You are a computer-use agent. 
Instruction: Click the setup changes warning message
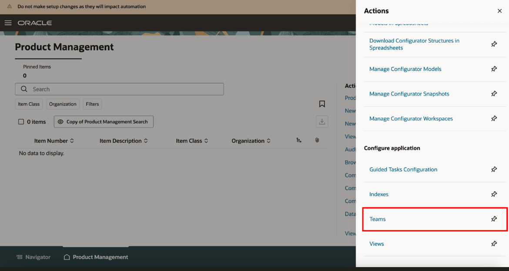81,7
